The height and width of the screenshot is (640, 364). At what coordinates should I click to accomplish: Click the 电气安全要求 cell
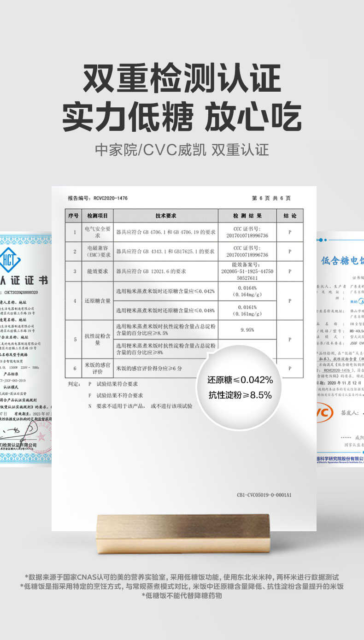(x=98, y=232)
